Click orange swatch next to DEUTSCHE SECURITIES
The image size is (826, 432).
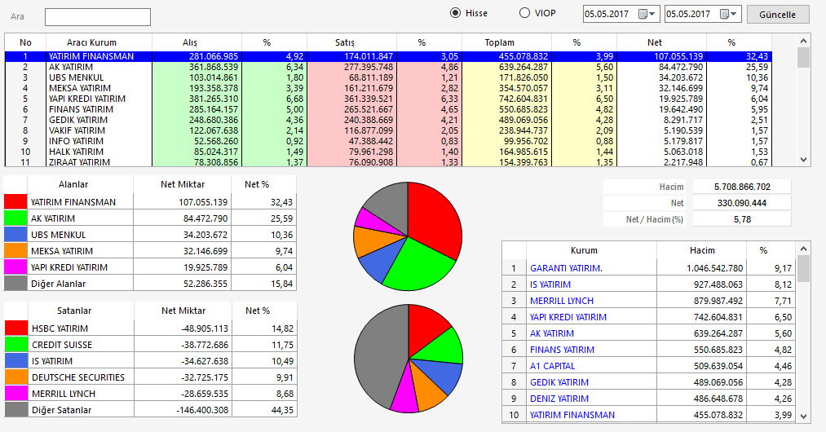click(16, 377)
